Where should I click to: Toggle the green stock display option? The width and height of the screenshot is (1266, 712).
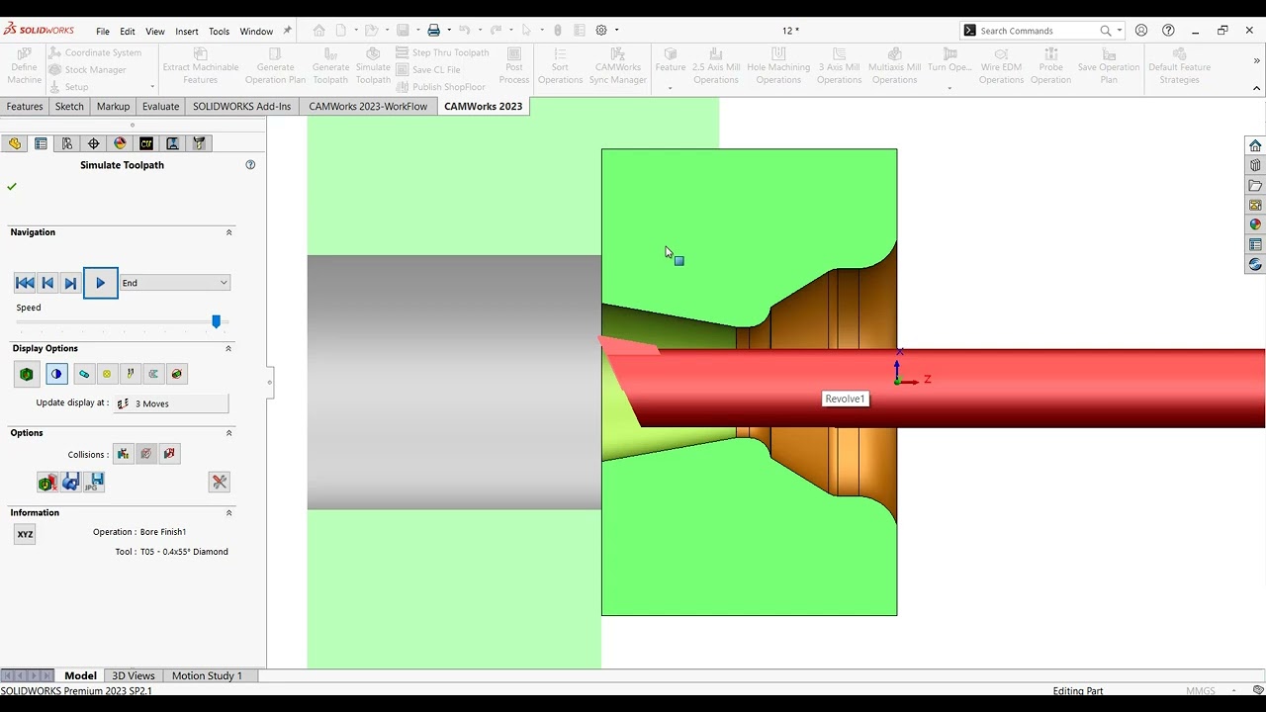tap(27, 374)
